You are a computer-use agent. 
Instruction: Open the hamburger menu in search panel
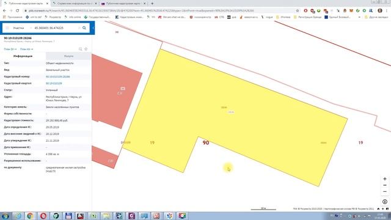(7, 28)
